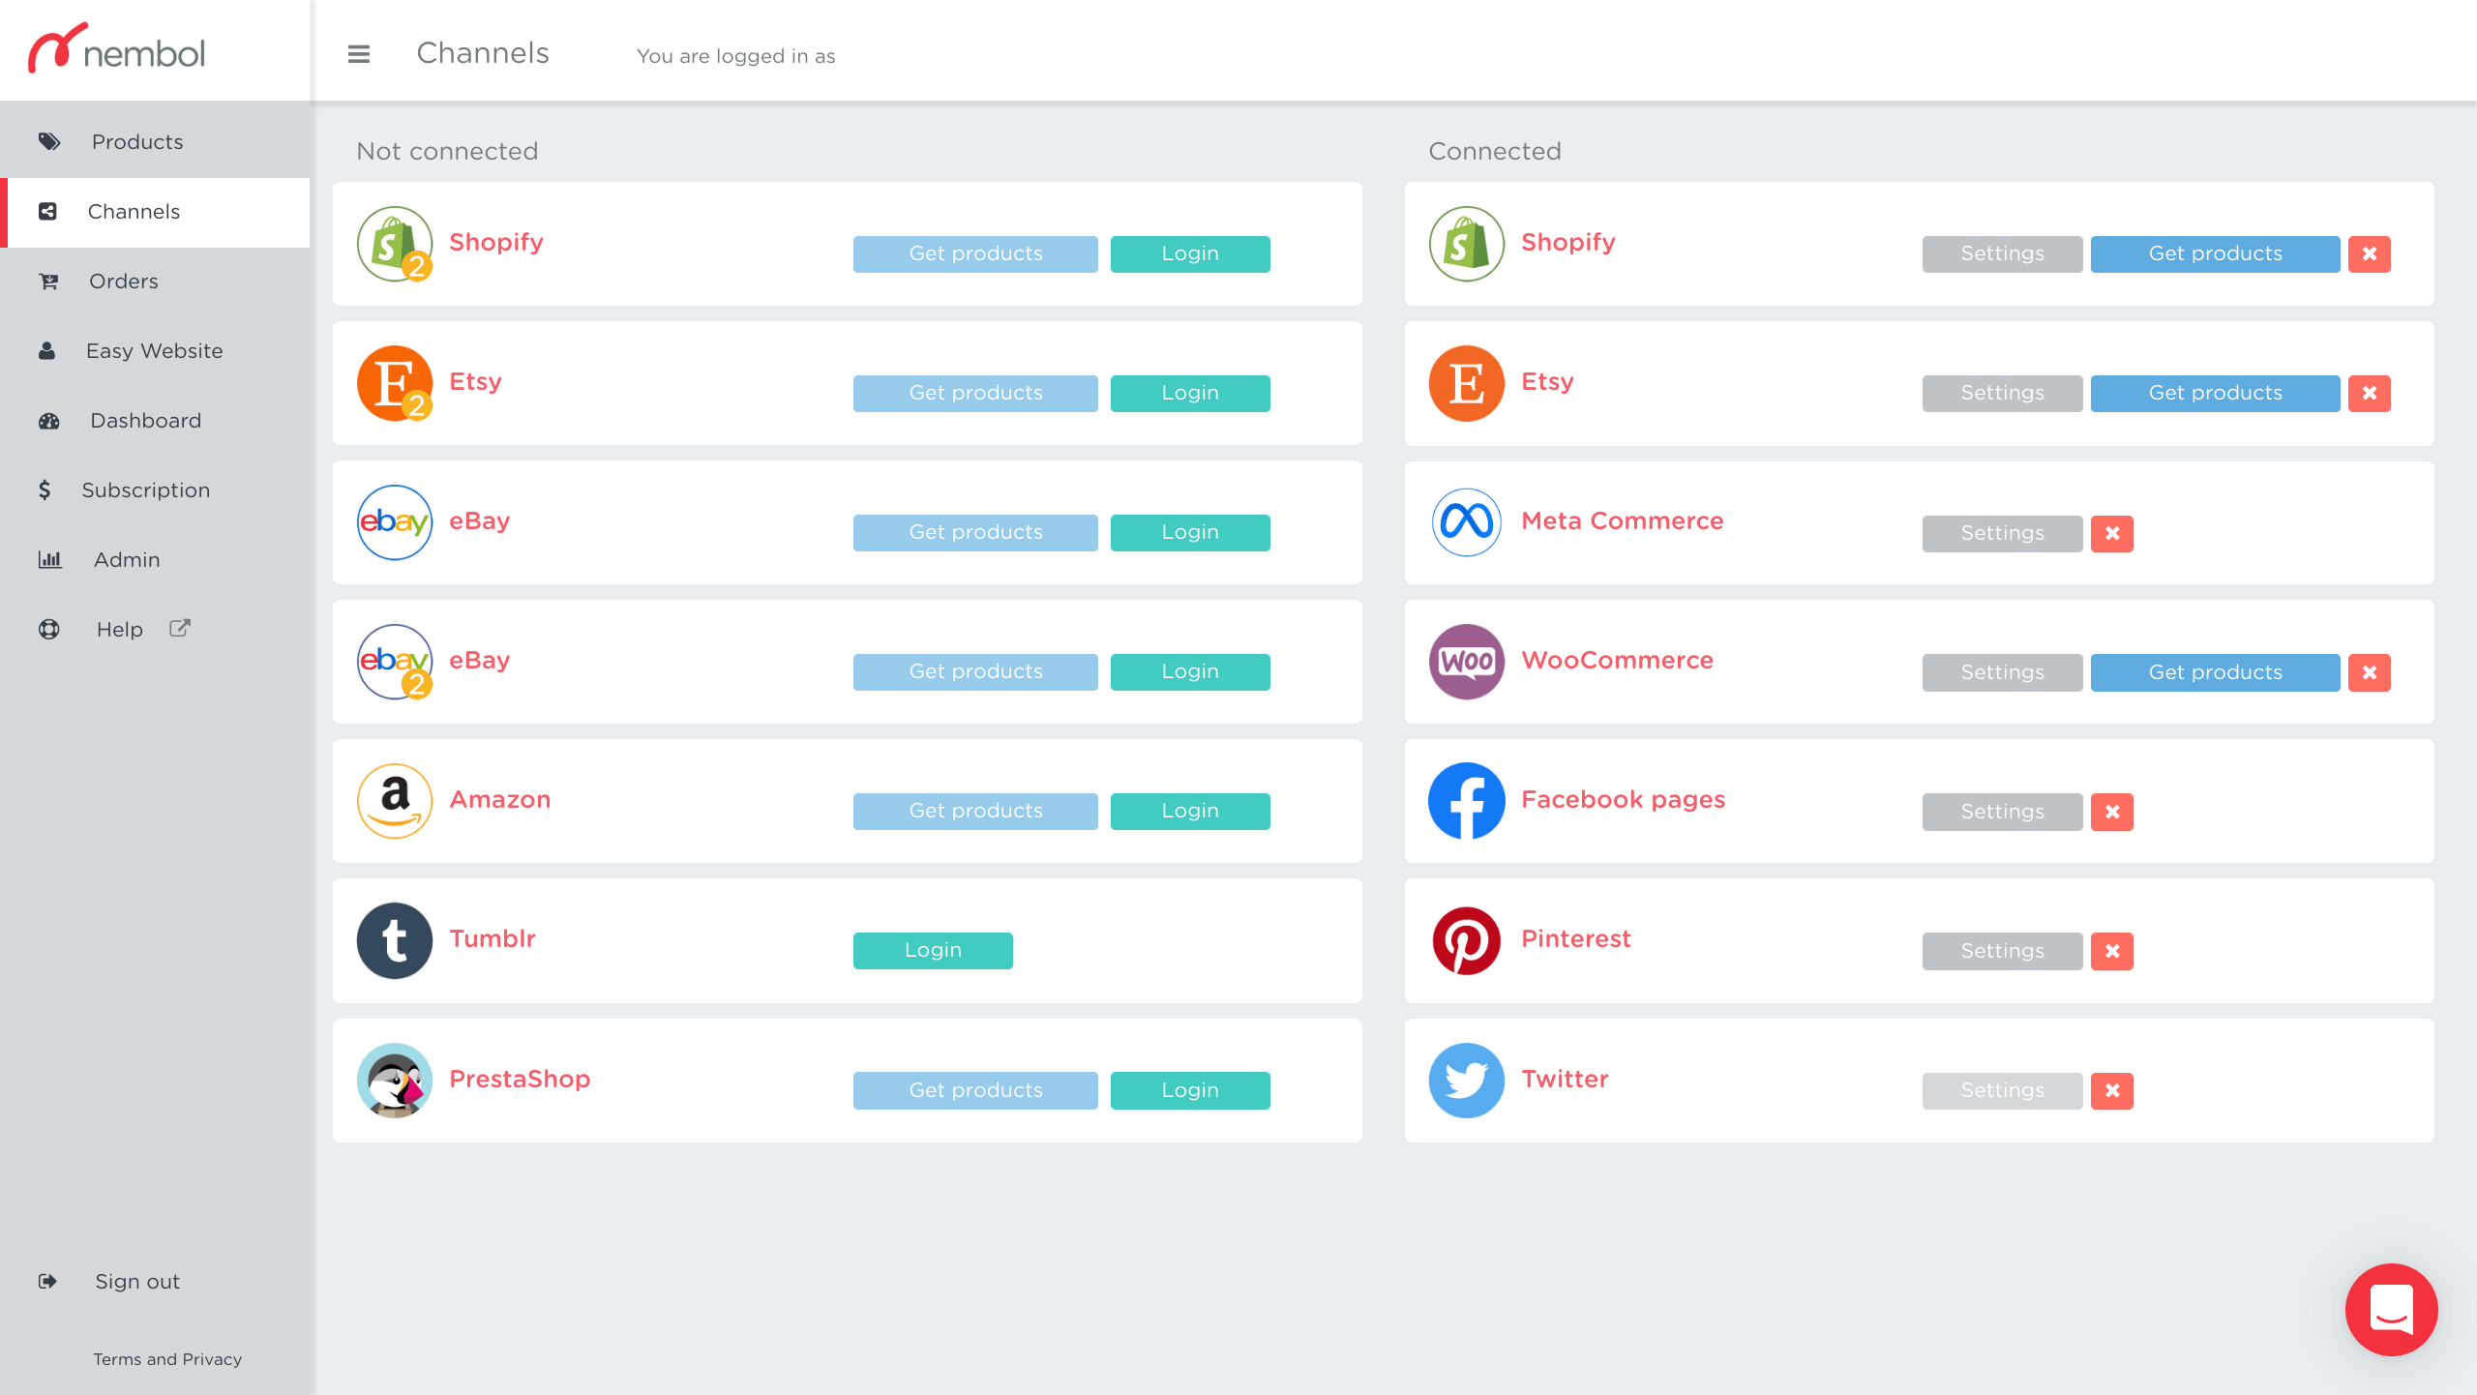Open Facebook pages Settings
This screenshot has width=2477, height=1395.
2002,813
